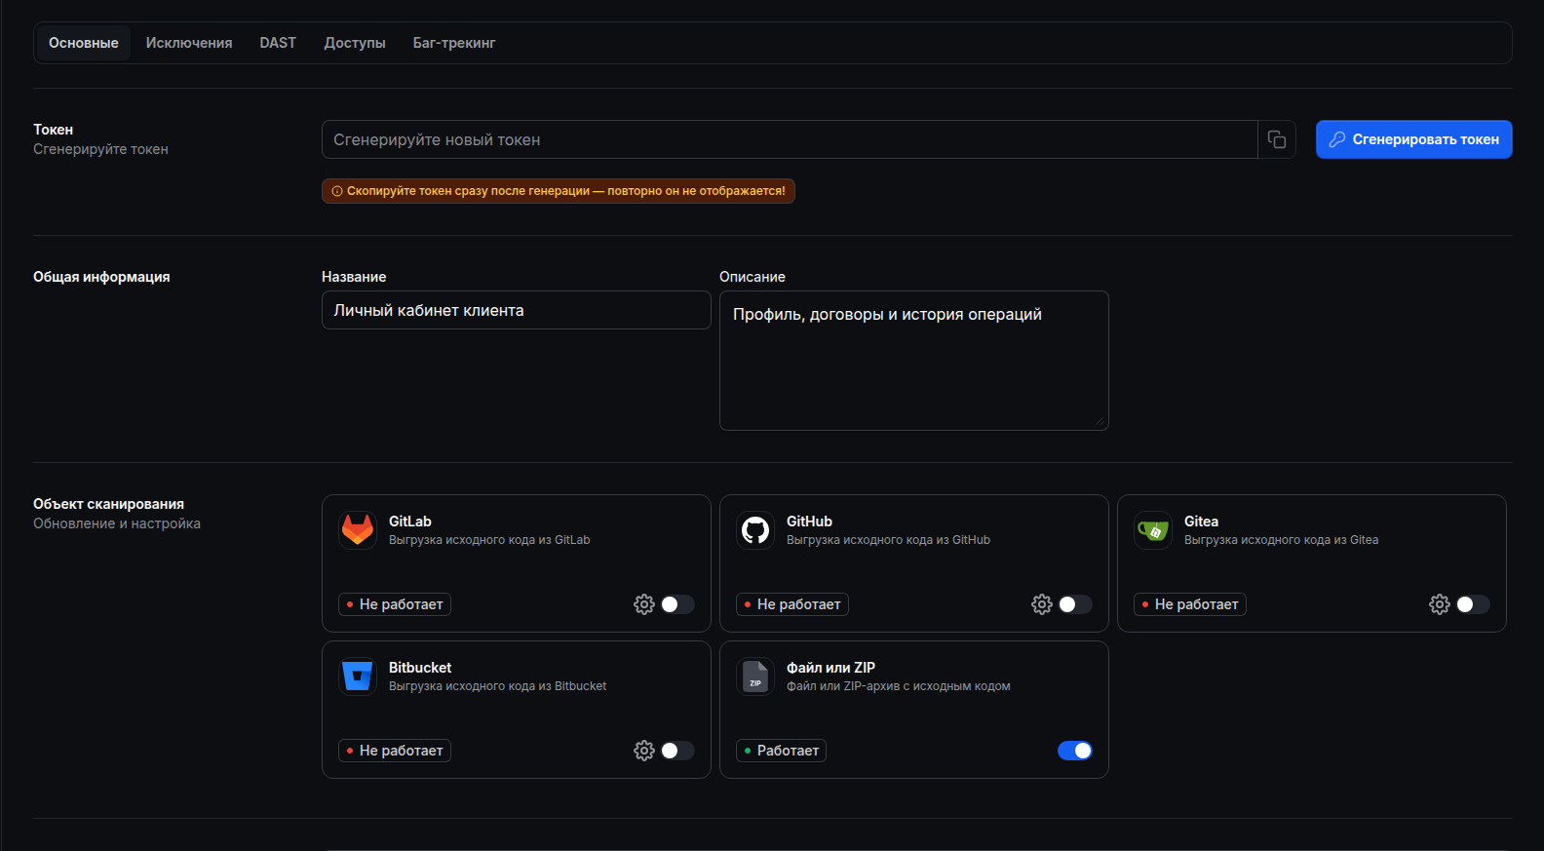
Task: Click the GitHub octocat logo
Action: [755, 530]
